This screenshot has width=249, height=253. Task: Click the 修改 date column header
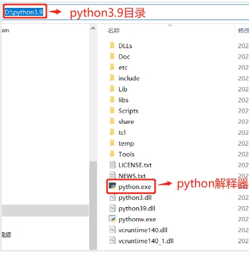[244, 30]
